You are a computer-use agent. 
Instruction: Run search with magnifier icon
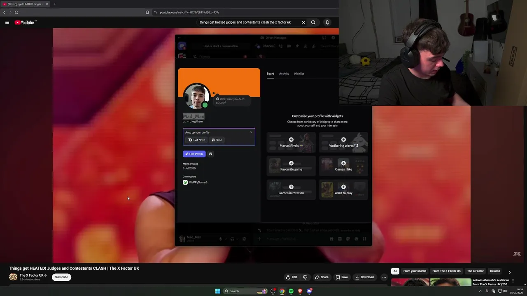click(313, 23)
